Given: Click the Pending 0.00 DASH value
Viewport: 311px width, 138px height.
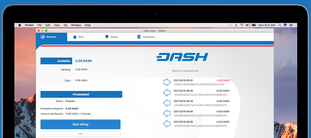Looking at the screenshot, I should pos(81,69).
